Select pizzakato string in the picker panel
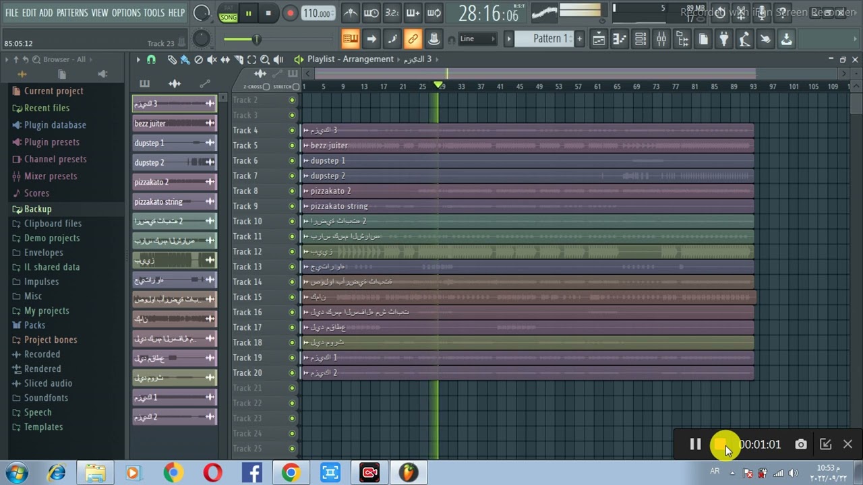The width and height of the screenshot is (863, 485). (175, 202)
